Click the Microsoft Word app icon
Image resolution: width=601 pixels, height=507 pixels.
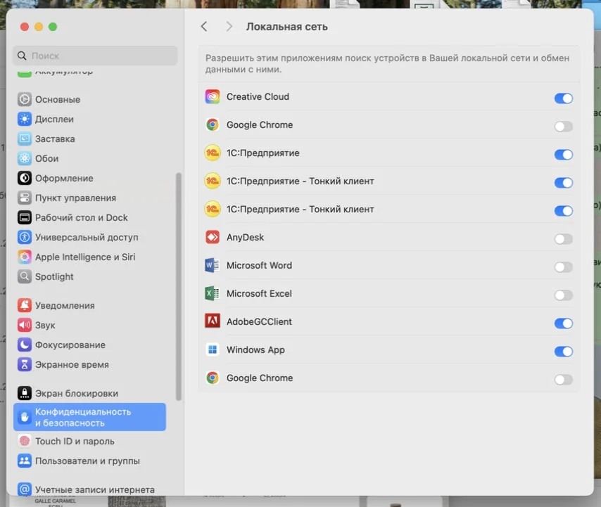click(213, 265)
